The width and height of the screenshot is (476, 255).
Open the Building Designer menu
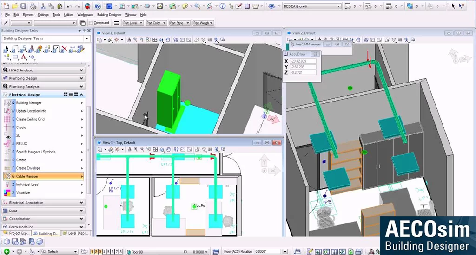(x=109, y=15)
